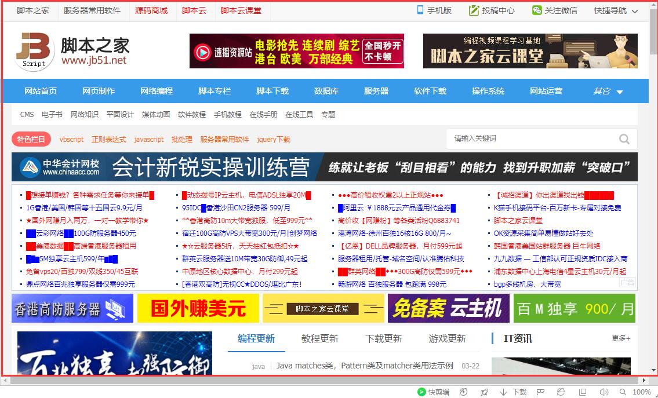Screen dimensions: 658x398
Task: Click the 速播资源站 movie banner
Action: 297,51
